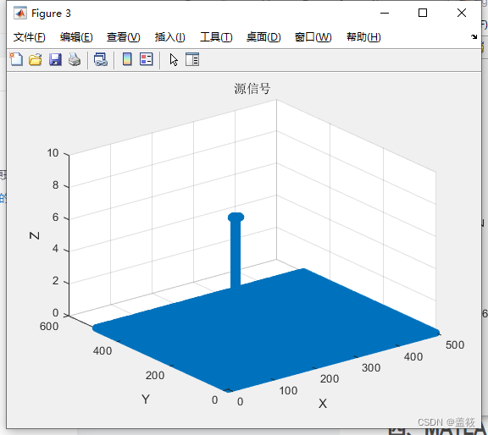The height and width of the screenshot is (435, 488).
Task: Open the 编辑(E) menu
Action: coord(76,37)
